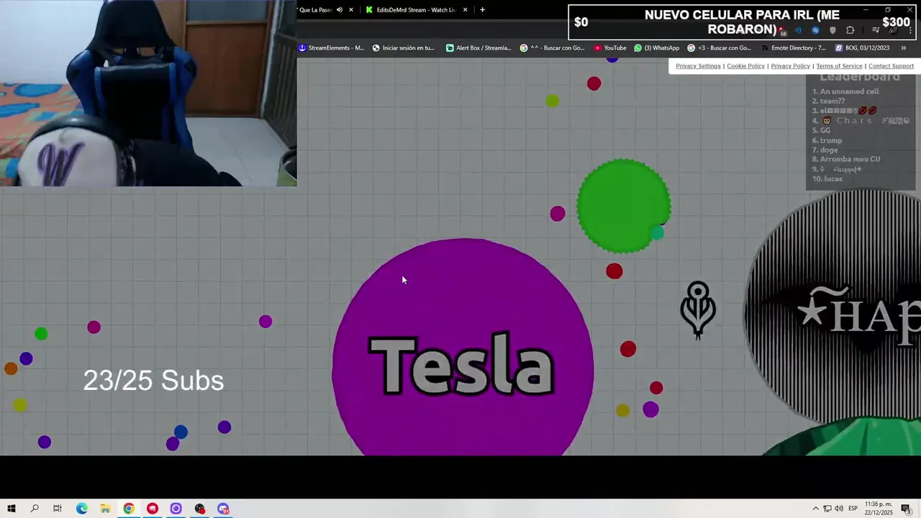Click leaderboard entry 'trump'

click(x=827, y=140)
